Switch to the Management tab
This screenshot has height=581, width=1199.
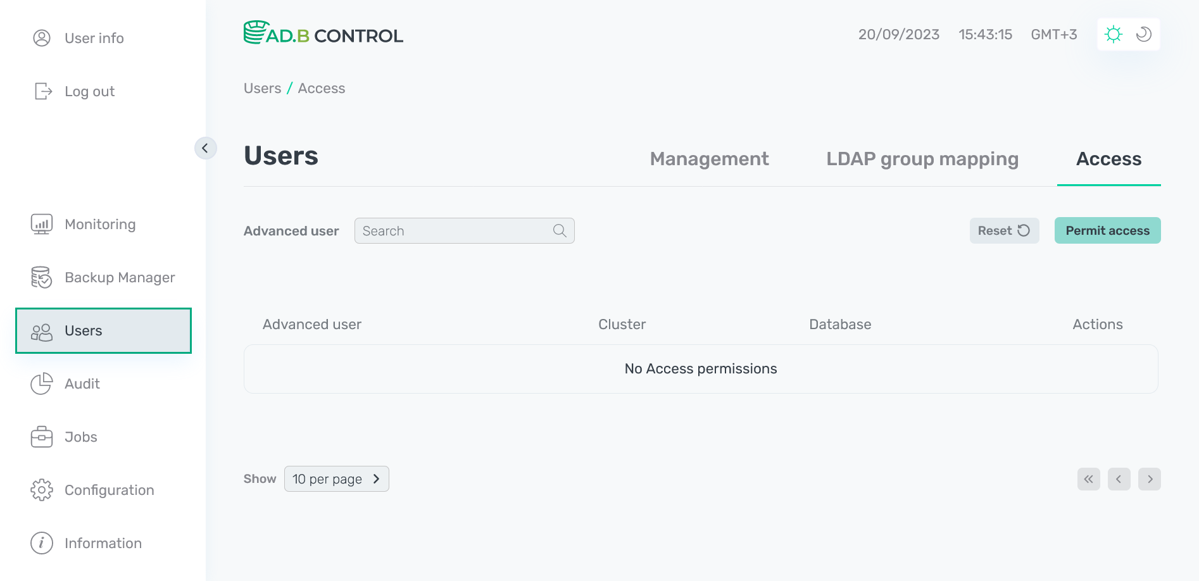(x=709, y=159)
